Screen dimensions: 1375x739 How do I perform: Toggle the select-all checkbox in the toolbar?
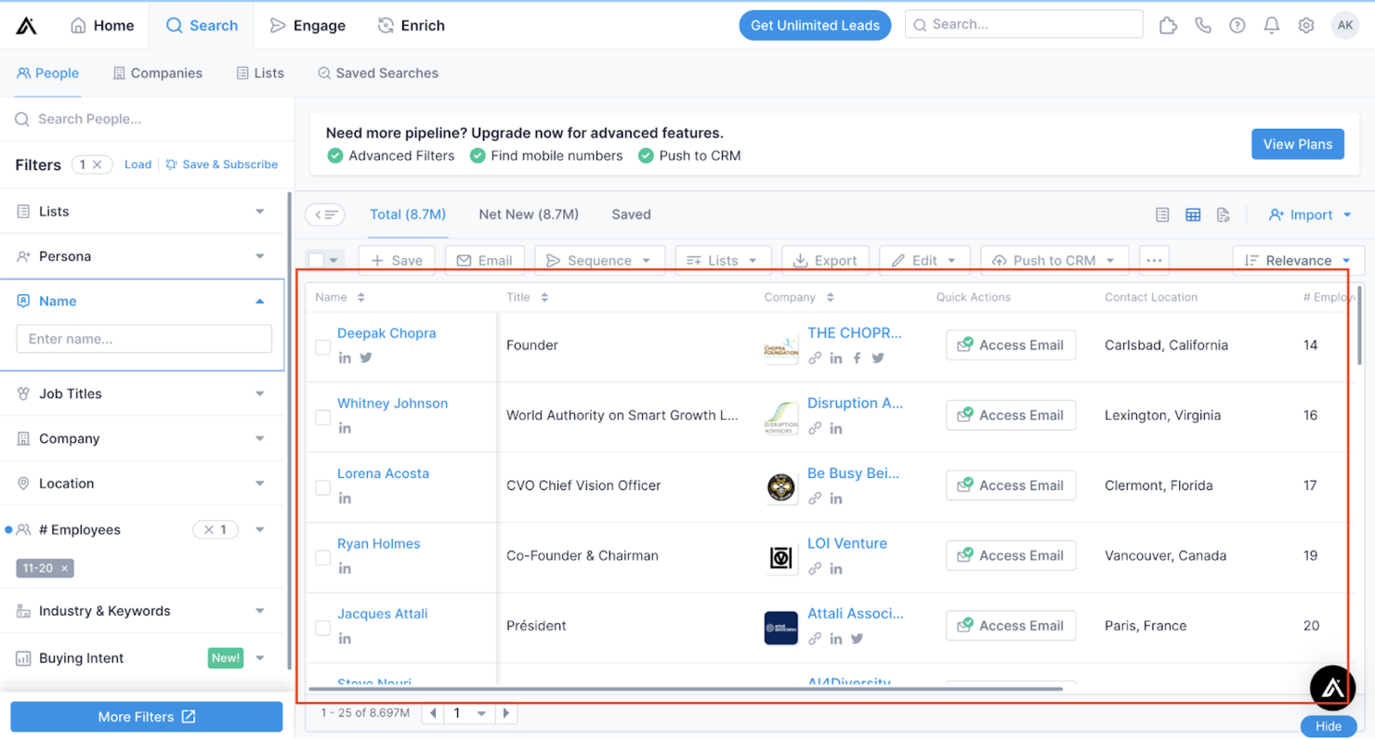(x=318, y=262)
